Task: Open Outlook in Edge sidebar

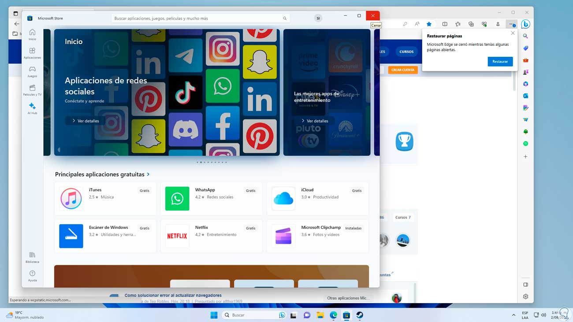Action: point(525,96)
